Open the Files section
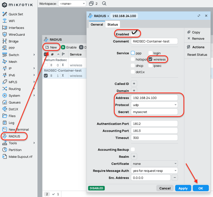The image size is (213, 197). coord(12,116)
